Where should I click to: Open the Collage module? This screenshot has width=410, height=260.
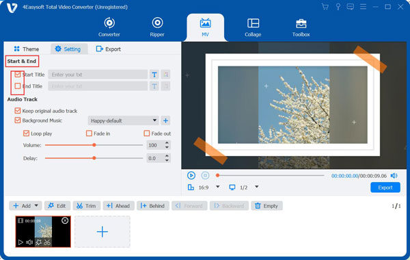pyautogui.click(x=253, y=27)
